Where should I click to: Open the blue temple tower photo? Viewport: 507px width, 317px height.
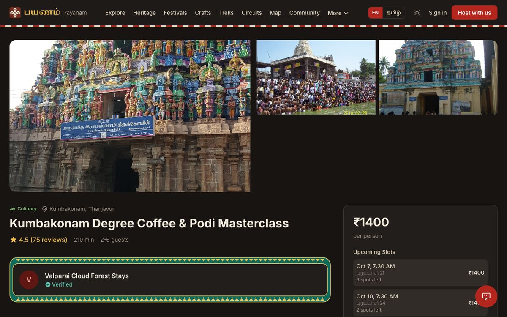438,77
